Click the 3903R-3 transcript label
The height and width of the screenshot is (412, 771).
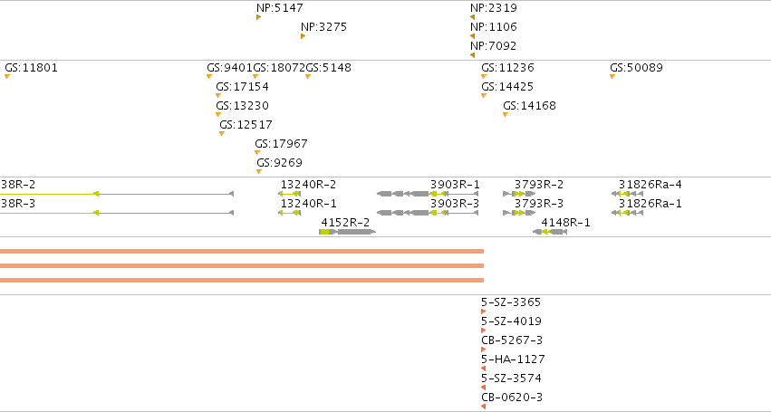point(455,204)
